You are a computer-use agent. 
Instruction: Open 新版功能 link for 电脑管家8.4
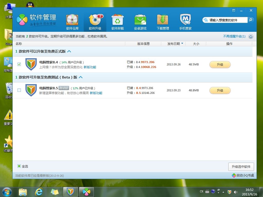pos(90,67)
